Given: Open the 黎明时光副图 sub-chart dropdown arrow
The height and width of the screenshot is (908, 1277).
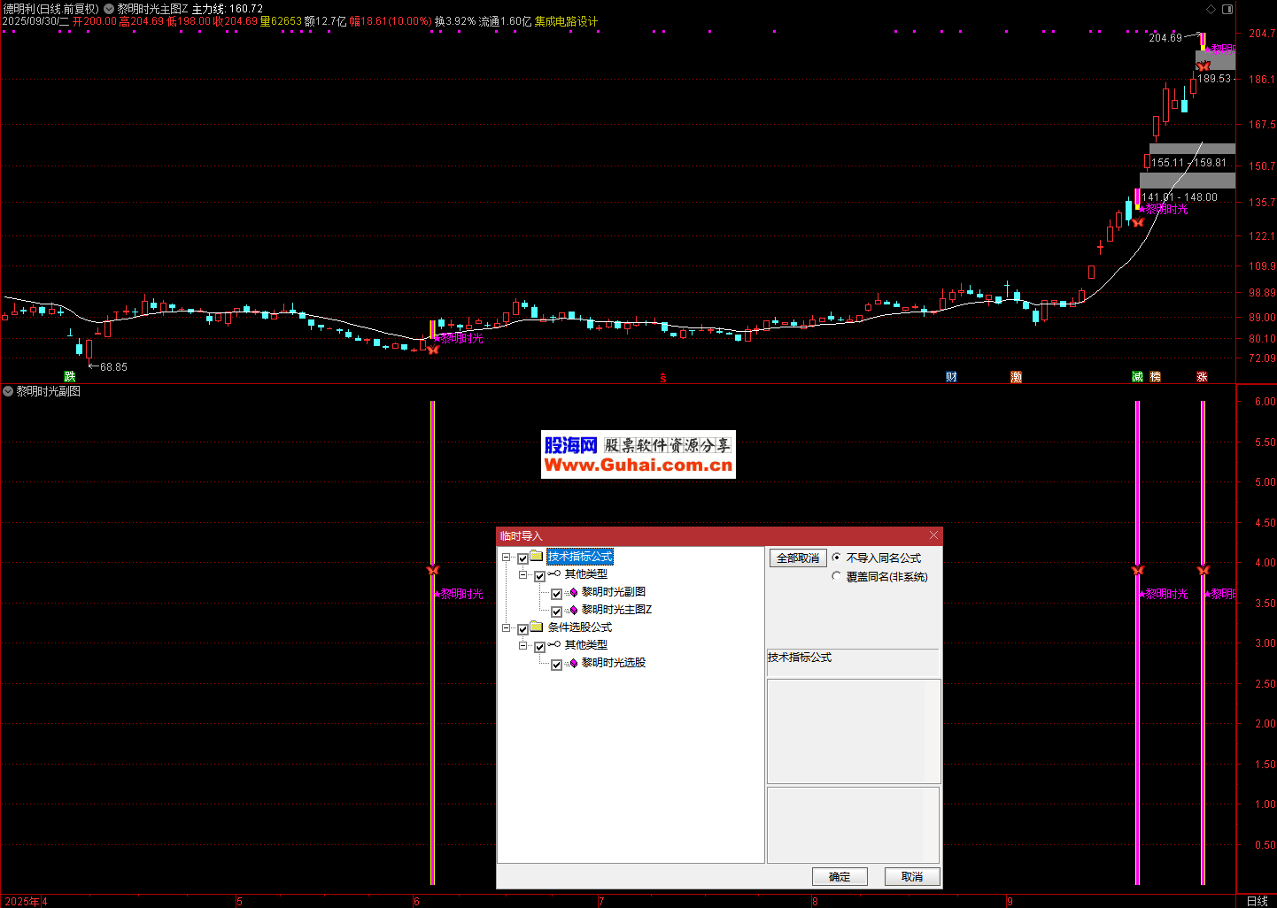Looking at the screenshot, I should tap(8, 391).
